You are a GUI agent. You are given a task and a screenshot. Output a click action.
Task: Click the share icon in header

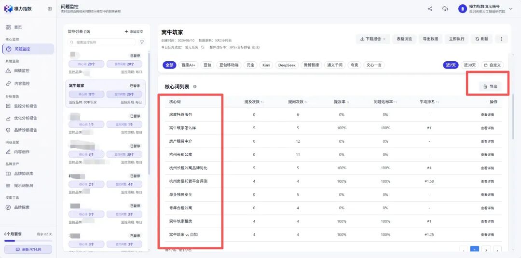click(430, 9)
